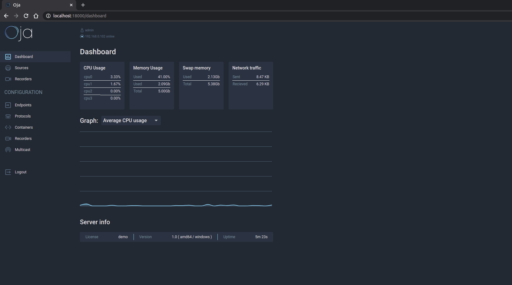Click the Multicast radio-waves icon
Screen dimensions: 512x285
tap(8, 150)
